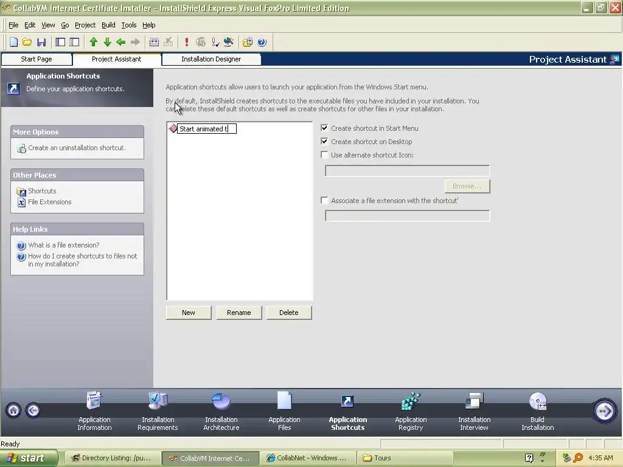Open the Application Registry step
Viewport: 623px width, 467px height.
[x=411, y=411]
